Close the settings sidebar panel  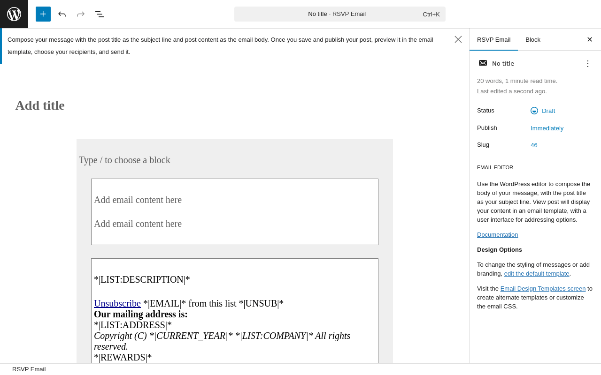[590, 39]
